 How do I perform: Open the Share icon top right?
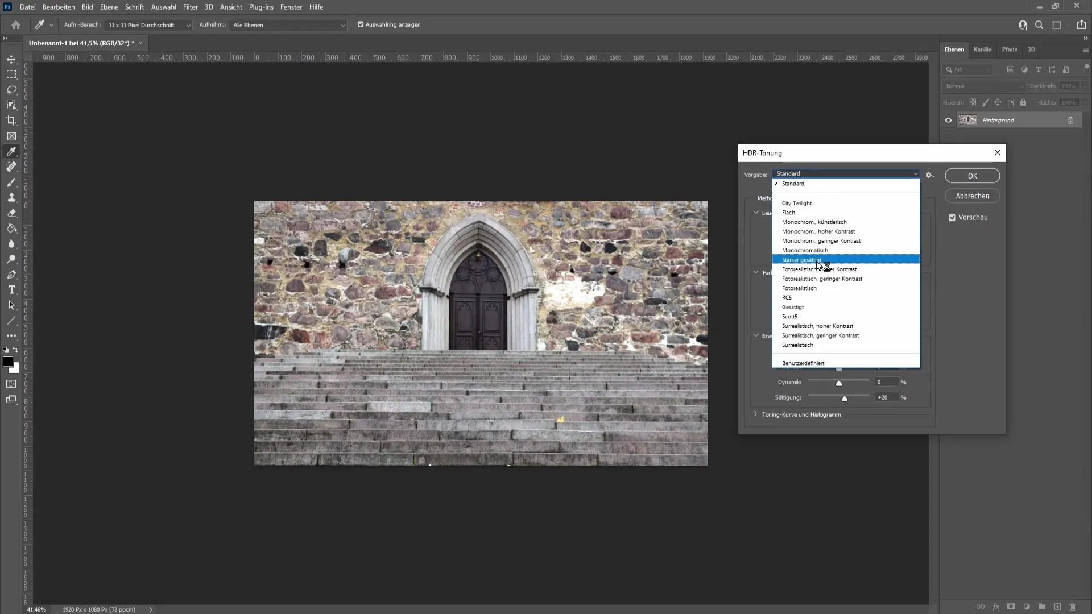pos(1081,25)
